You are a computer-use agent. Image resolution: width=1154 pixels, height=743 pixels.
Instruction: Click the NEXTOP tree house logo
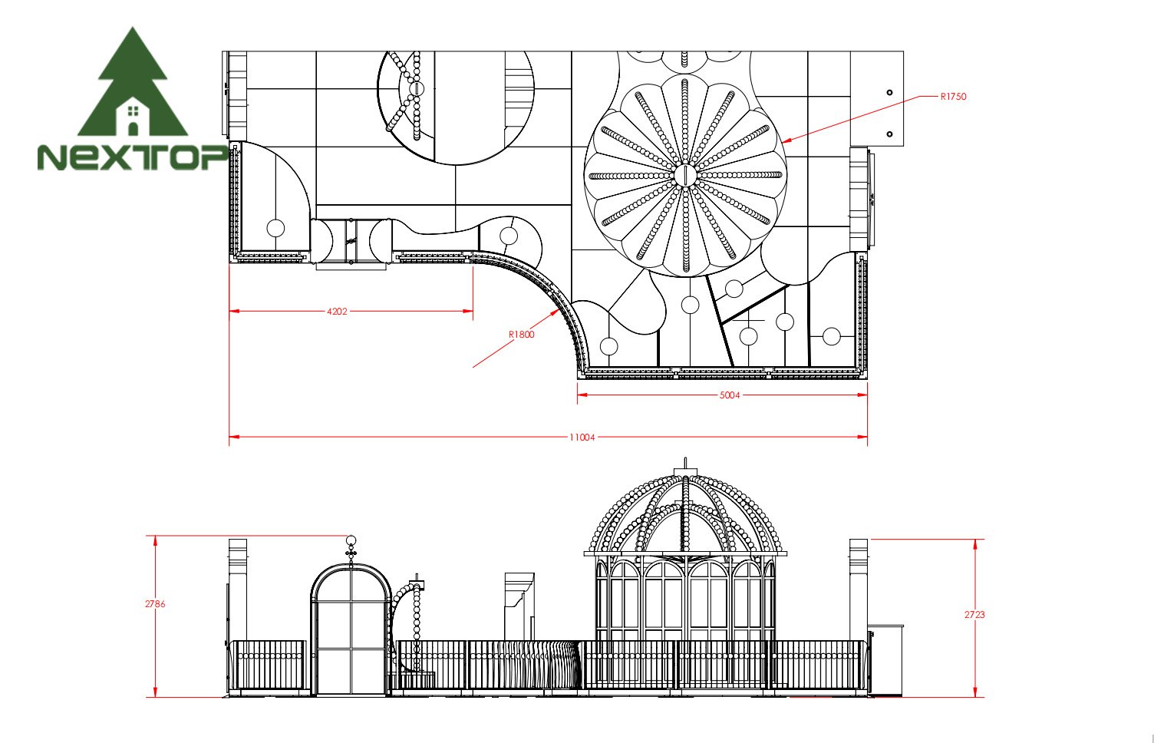click(x=132, y=84)
